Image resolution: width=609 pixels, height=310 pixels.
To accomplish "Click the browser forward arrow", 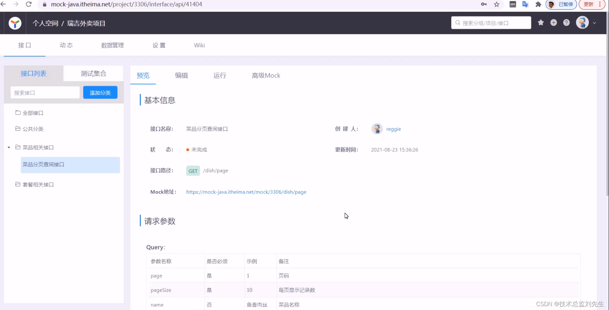I will tap(16, 4).
